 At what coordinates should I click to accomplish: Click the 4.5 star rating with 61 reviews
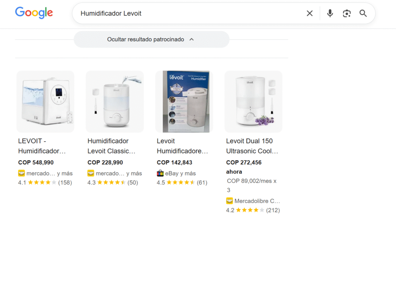point(182,183)
